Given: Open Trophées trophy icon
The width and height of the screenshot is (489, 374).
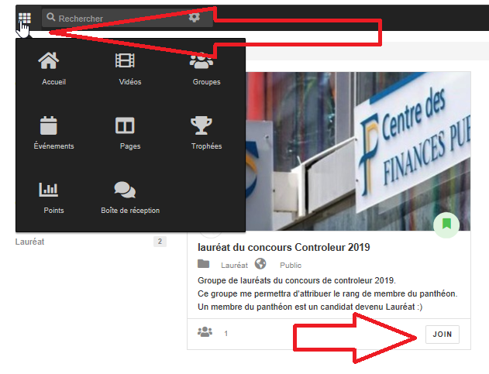Looking at the screenshot, I should tap(201, 125).
